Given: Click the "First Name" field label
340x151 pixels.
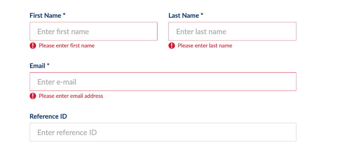Looking at the screenshot, I should tap(45, 16).
